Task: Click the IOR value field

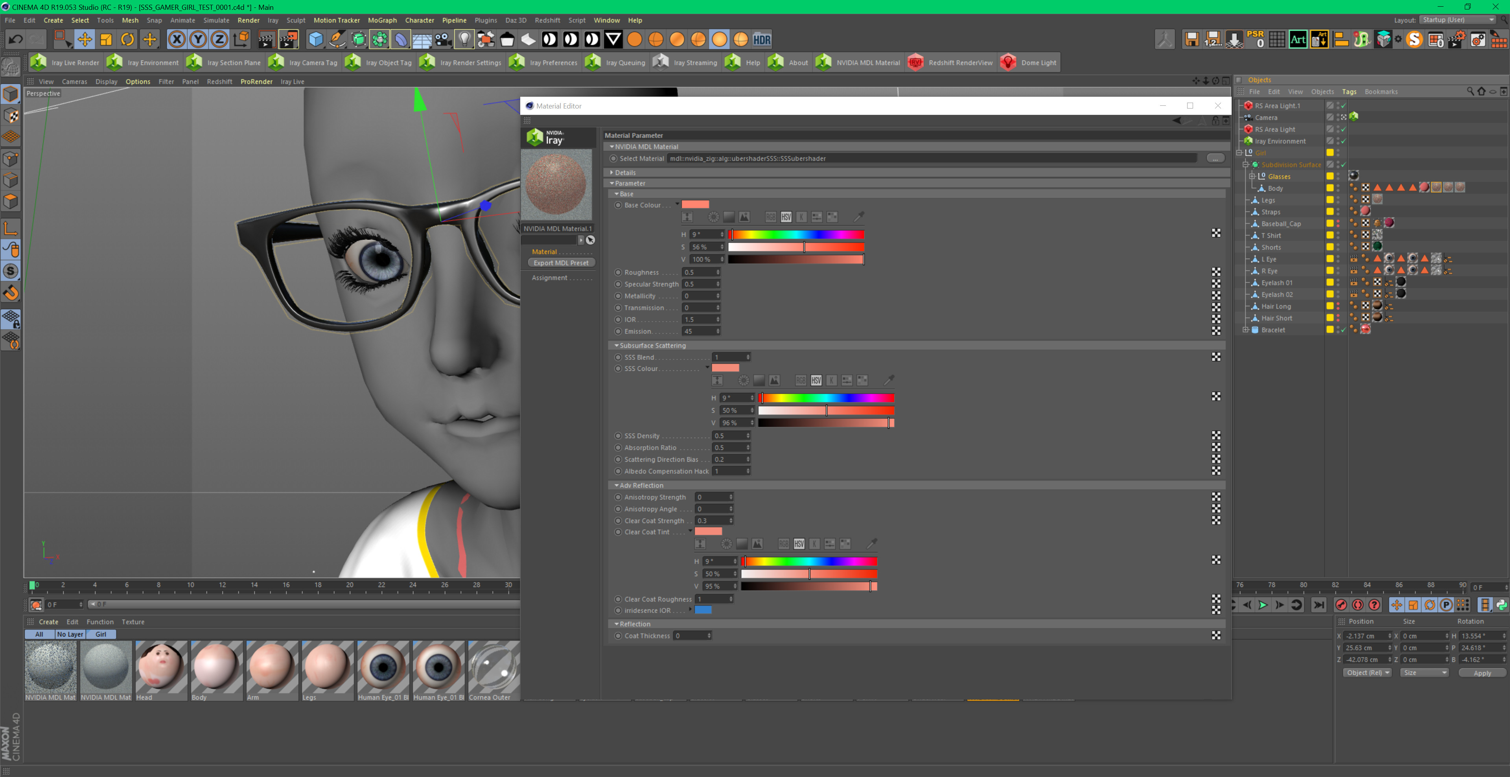Action: pos(698,319)
